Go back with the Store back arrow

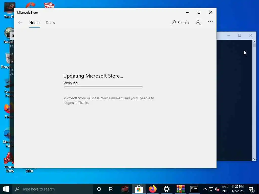(x=20, y=22)
